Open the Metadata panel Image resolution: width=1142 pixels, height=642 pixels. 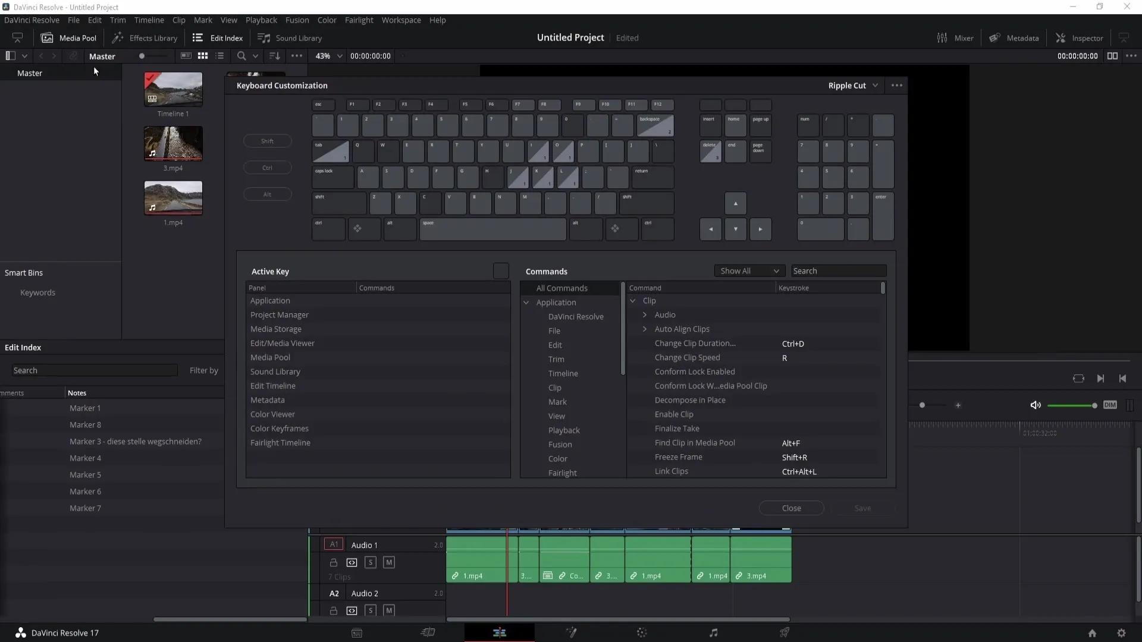click(1014, 38)
